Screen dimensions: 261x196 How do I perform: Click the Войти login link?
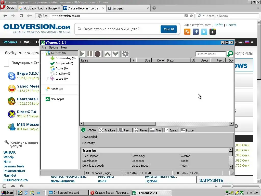219,25
